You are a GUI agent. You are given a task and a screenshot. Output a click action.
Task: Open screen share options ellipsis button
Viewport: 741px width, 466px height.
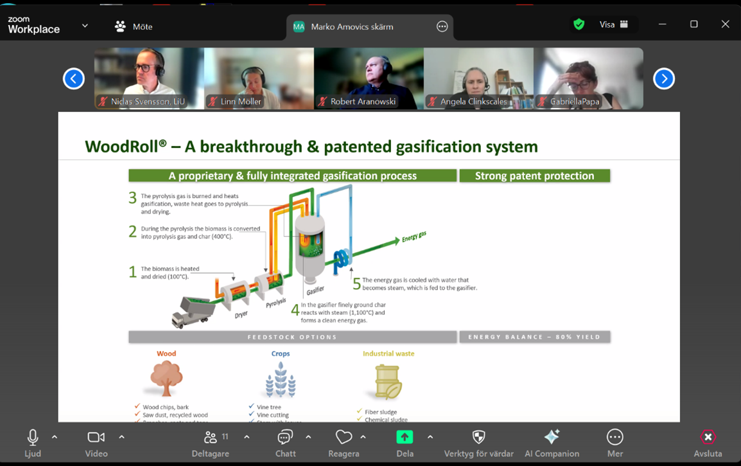click(442, 26)
